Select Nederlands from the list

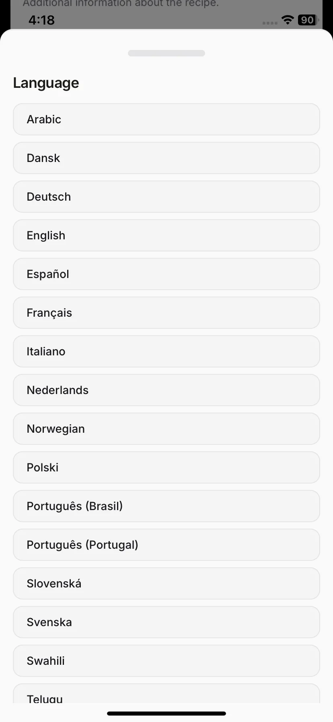[166, 390]
